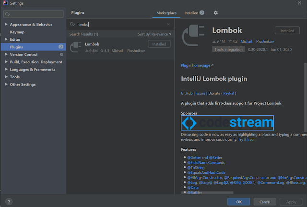Screen dimensions: 307x207
Task: Expand the Languages & Frameworks section
Action: click(6, 69)
